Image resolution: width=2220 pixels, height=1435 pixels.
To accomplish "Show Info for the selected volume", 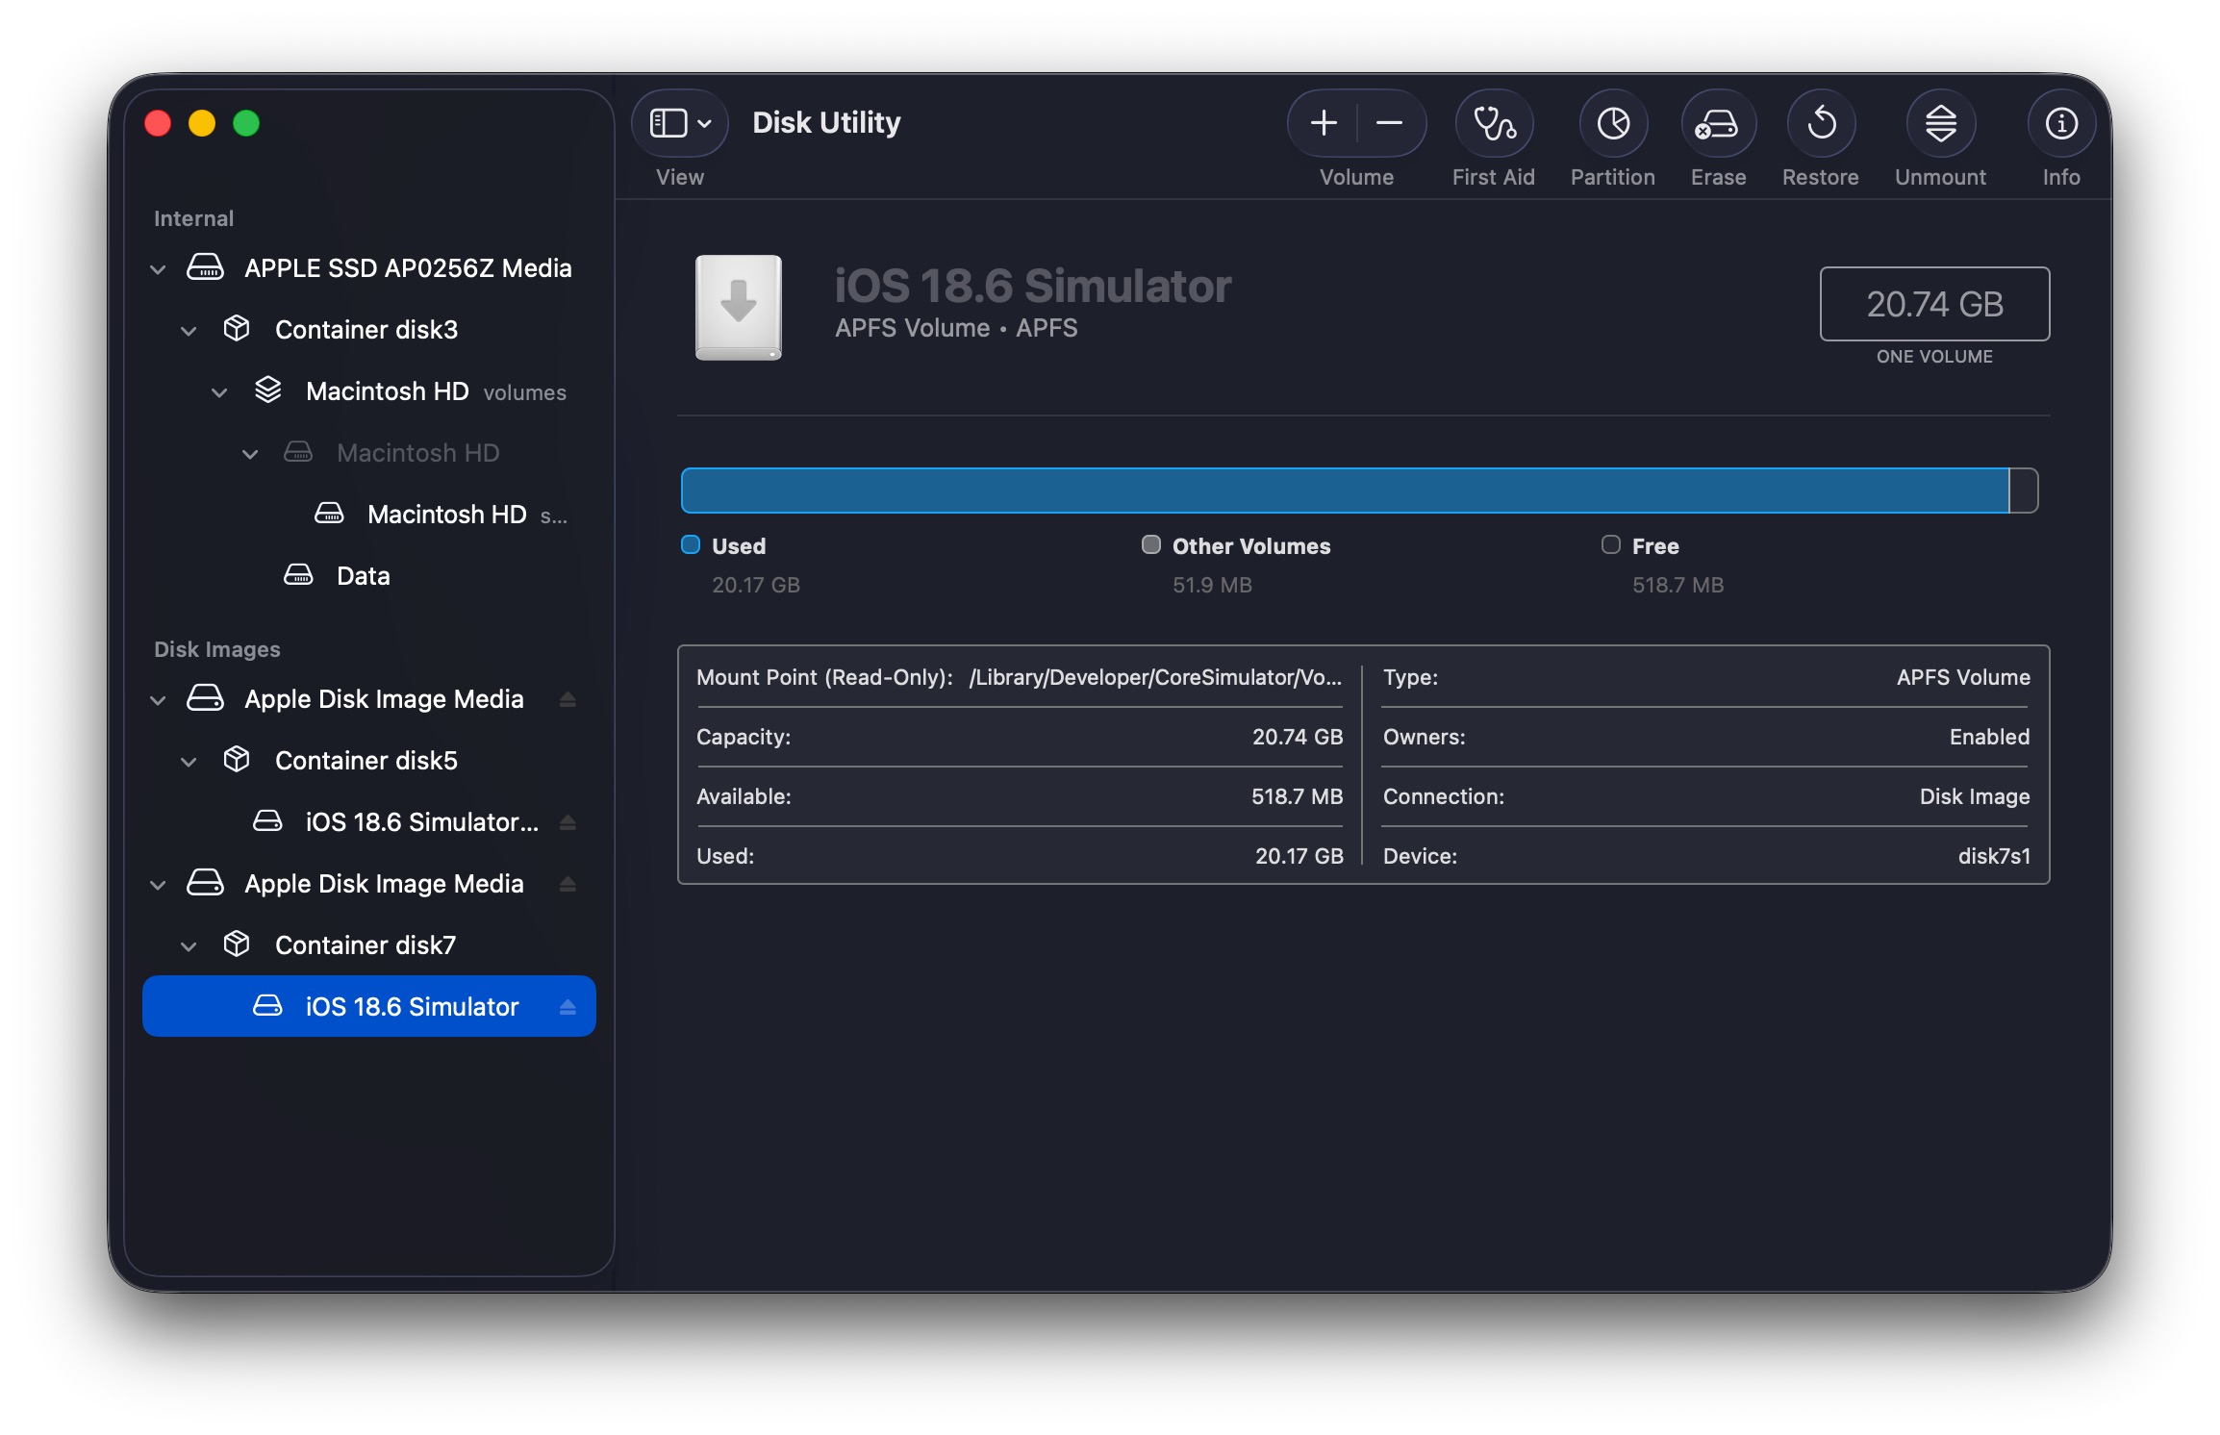I will click(2060, 123).
